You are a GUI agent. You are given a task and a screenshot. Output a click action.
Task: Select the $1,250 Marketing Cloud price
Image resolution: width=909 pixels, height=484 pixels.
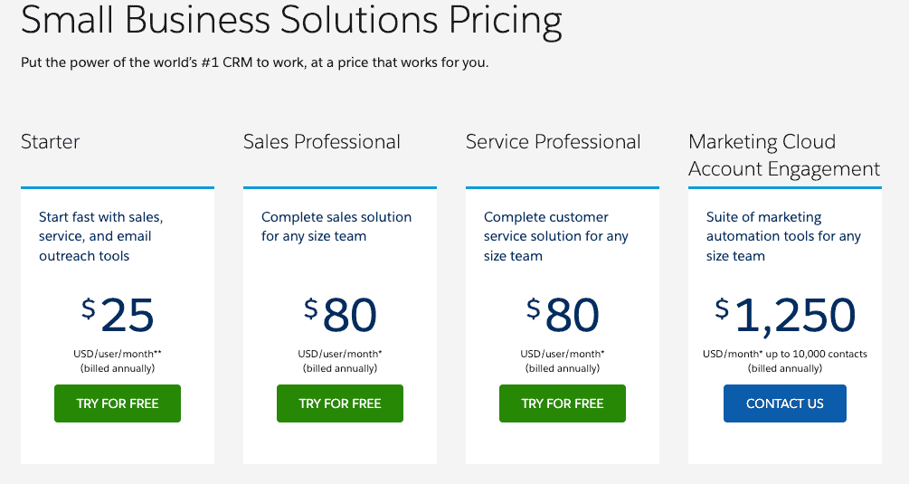tap(785, 317)
